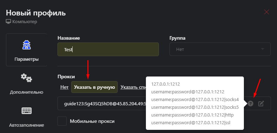Open the Группа selector showing Нет

coord(220,49)
